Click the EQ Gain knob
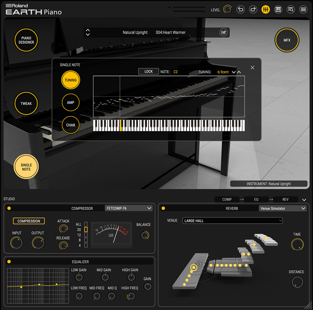Image resolution: width=313 pixels, height=310 pixels. click(x=148, y=286)
